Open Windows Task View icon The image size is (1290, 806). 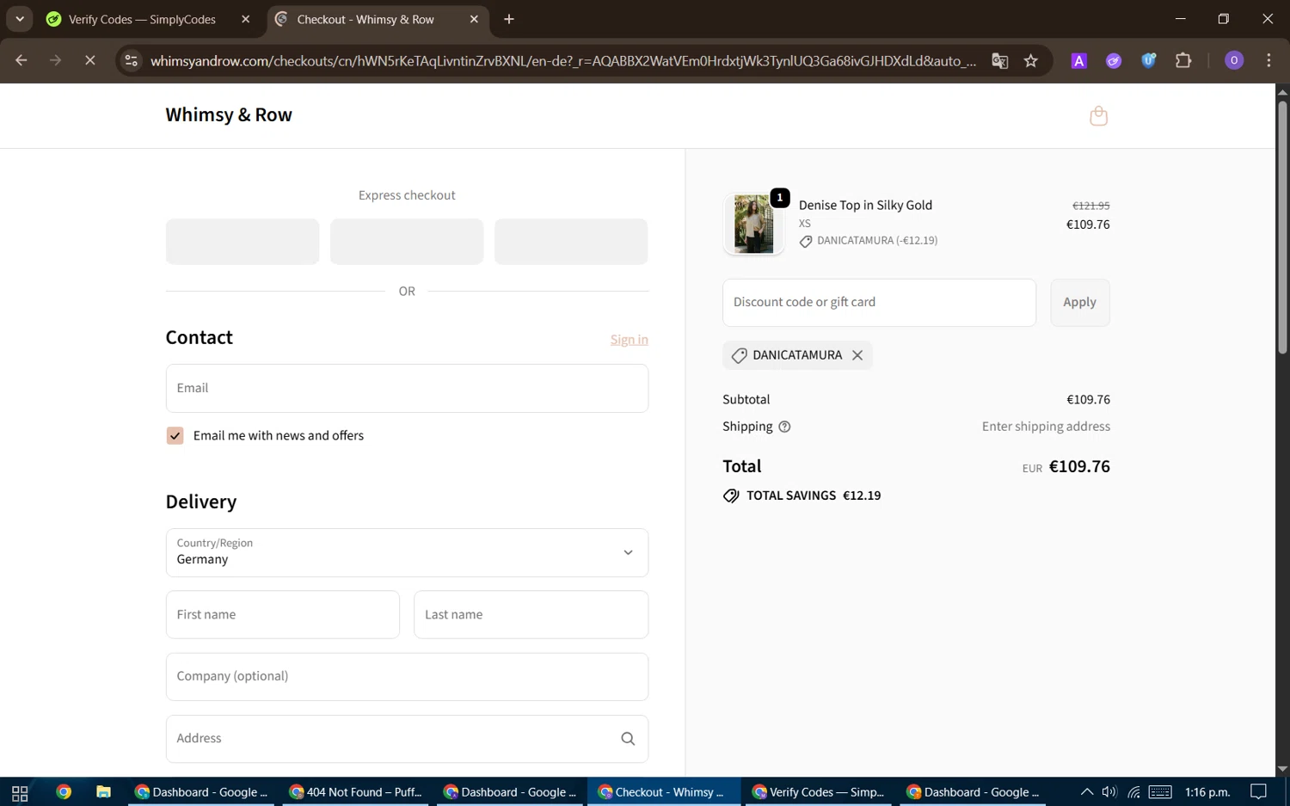pos(20,792)
